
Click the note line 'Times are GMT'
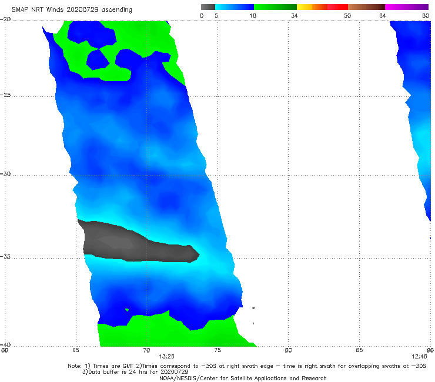[247, 366]
